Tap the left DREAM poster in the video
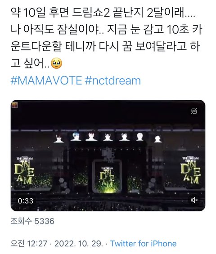 (24, 171)
